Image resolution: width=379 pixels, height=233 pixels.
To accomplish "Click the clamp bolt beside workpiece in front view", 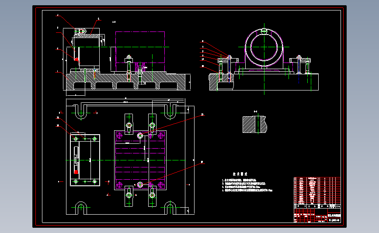I will pyautogui.click(x=129, y=68).
